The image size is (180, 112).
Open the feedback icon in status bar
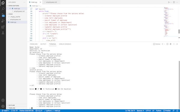[173, 111]
